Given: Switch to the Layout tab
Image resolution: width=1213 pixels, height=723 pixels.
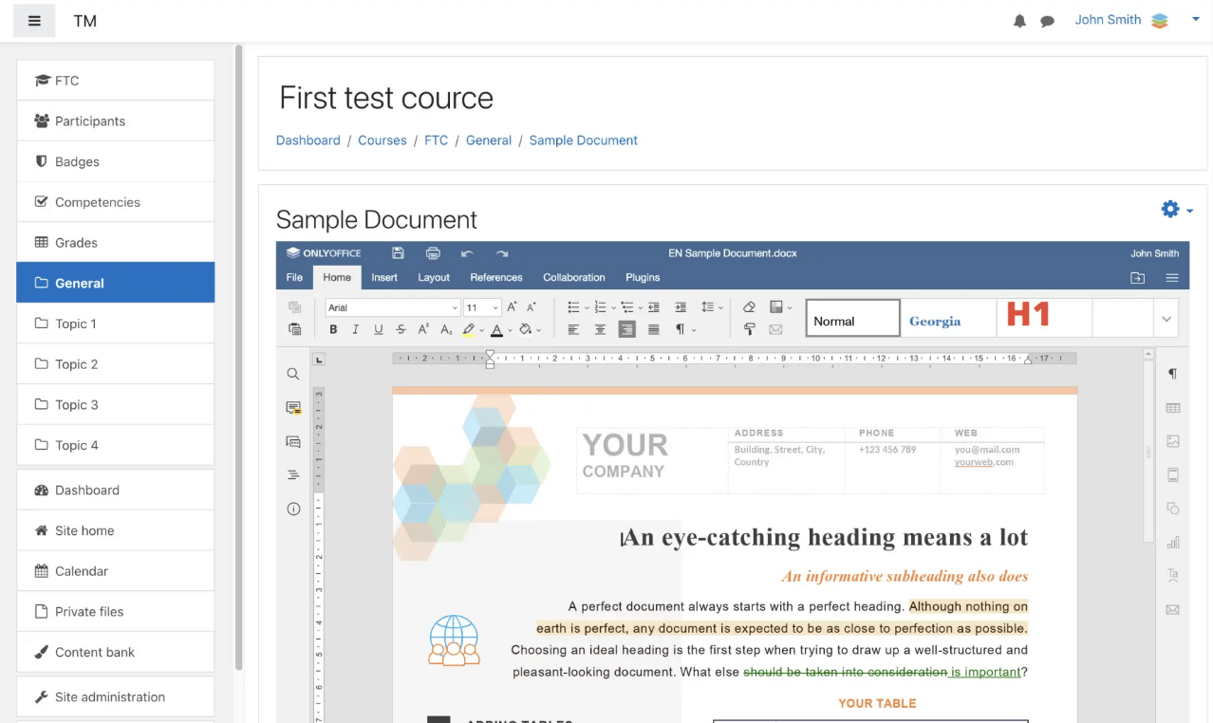Looking at the screenshot, I should (x=434, y=277).
